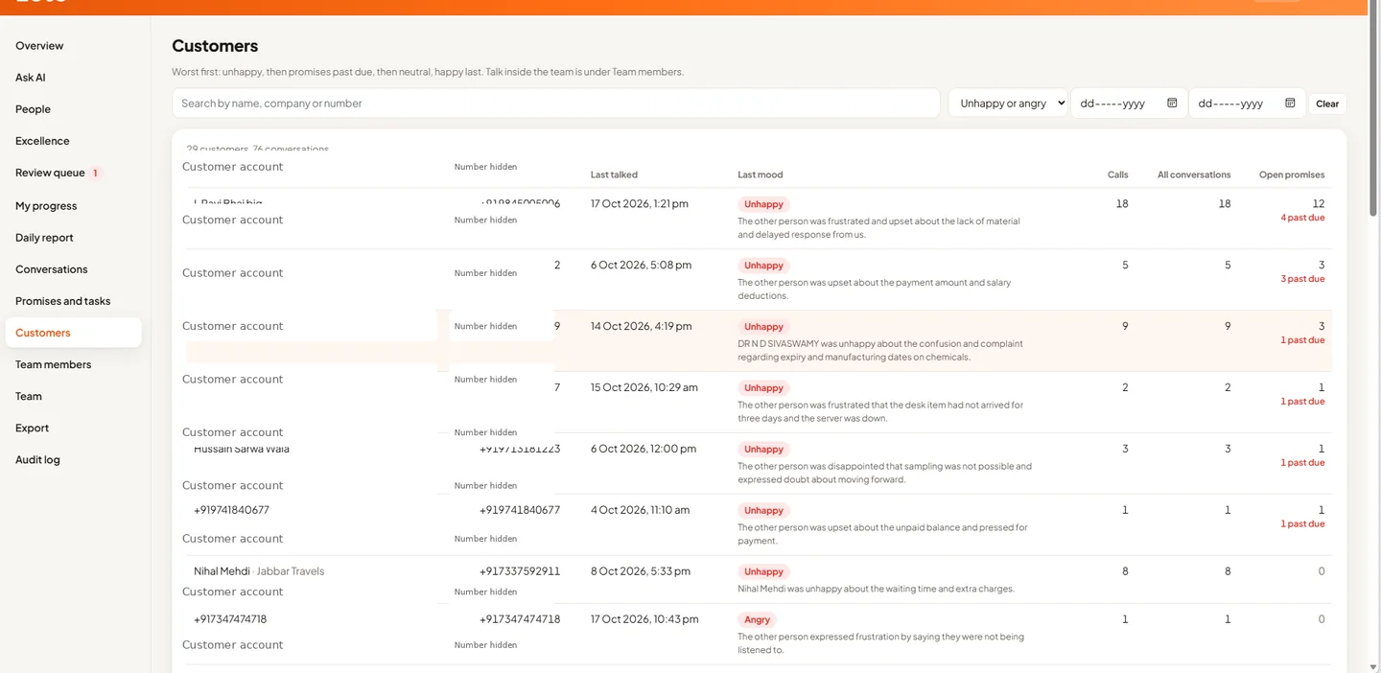
Task: Open the Excellence section
Action: tap(42, 141)
